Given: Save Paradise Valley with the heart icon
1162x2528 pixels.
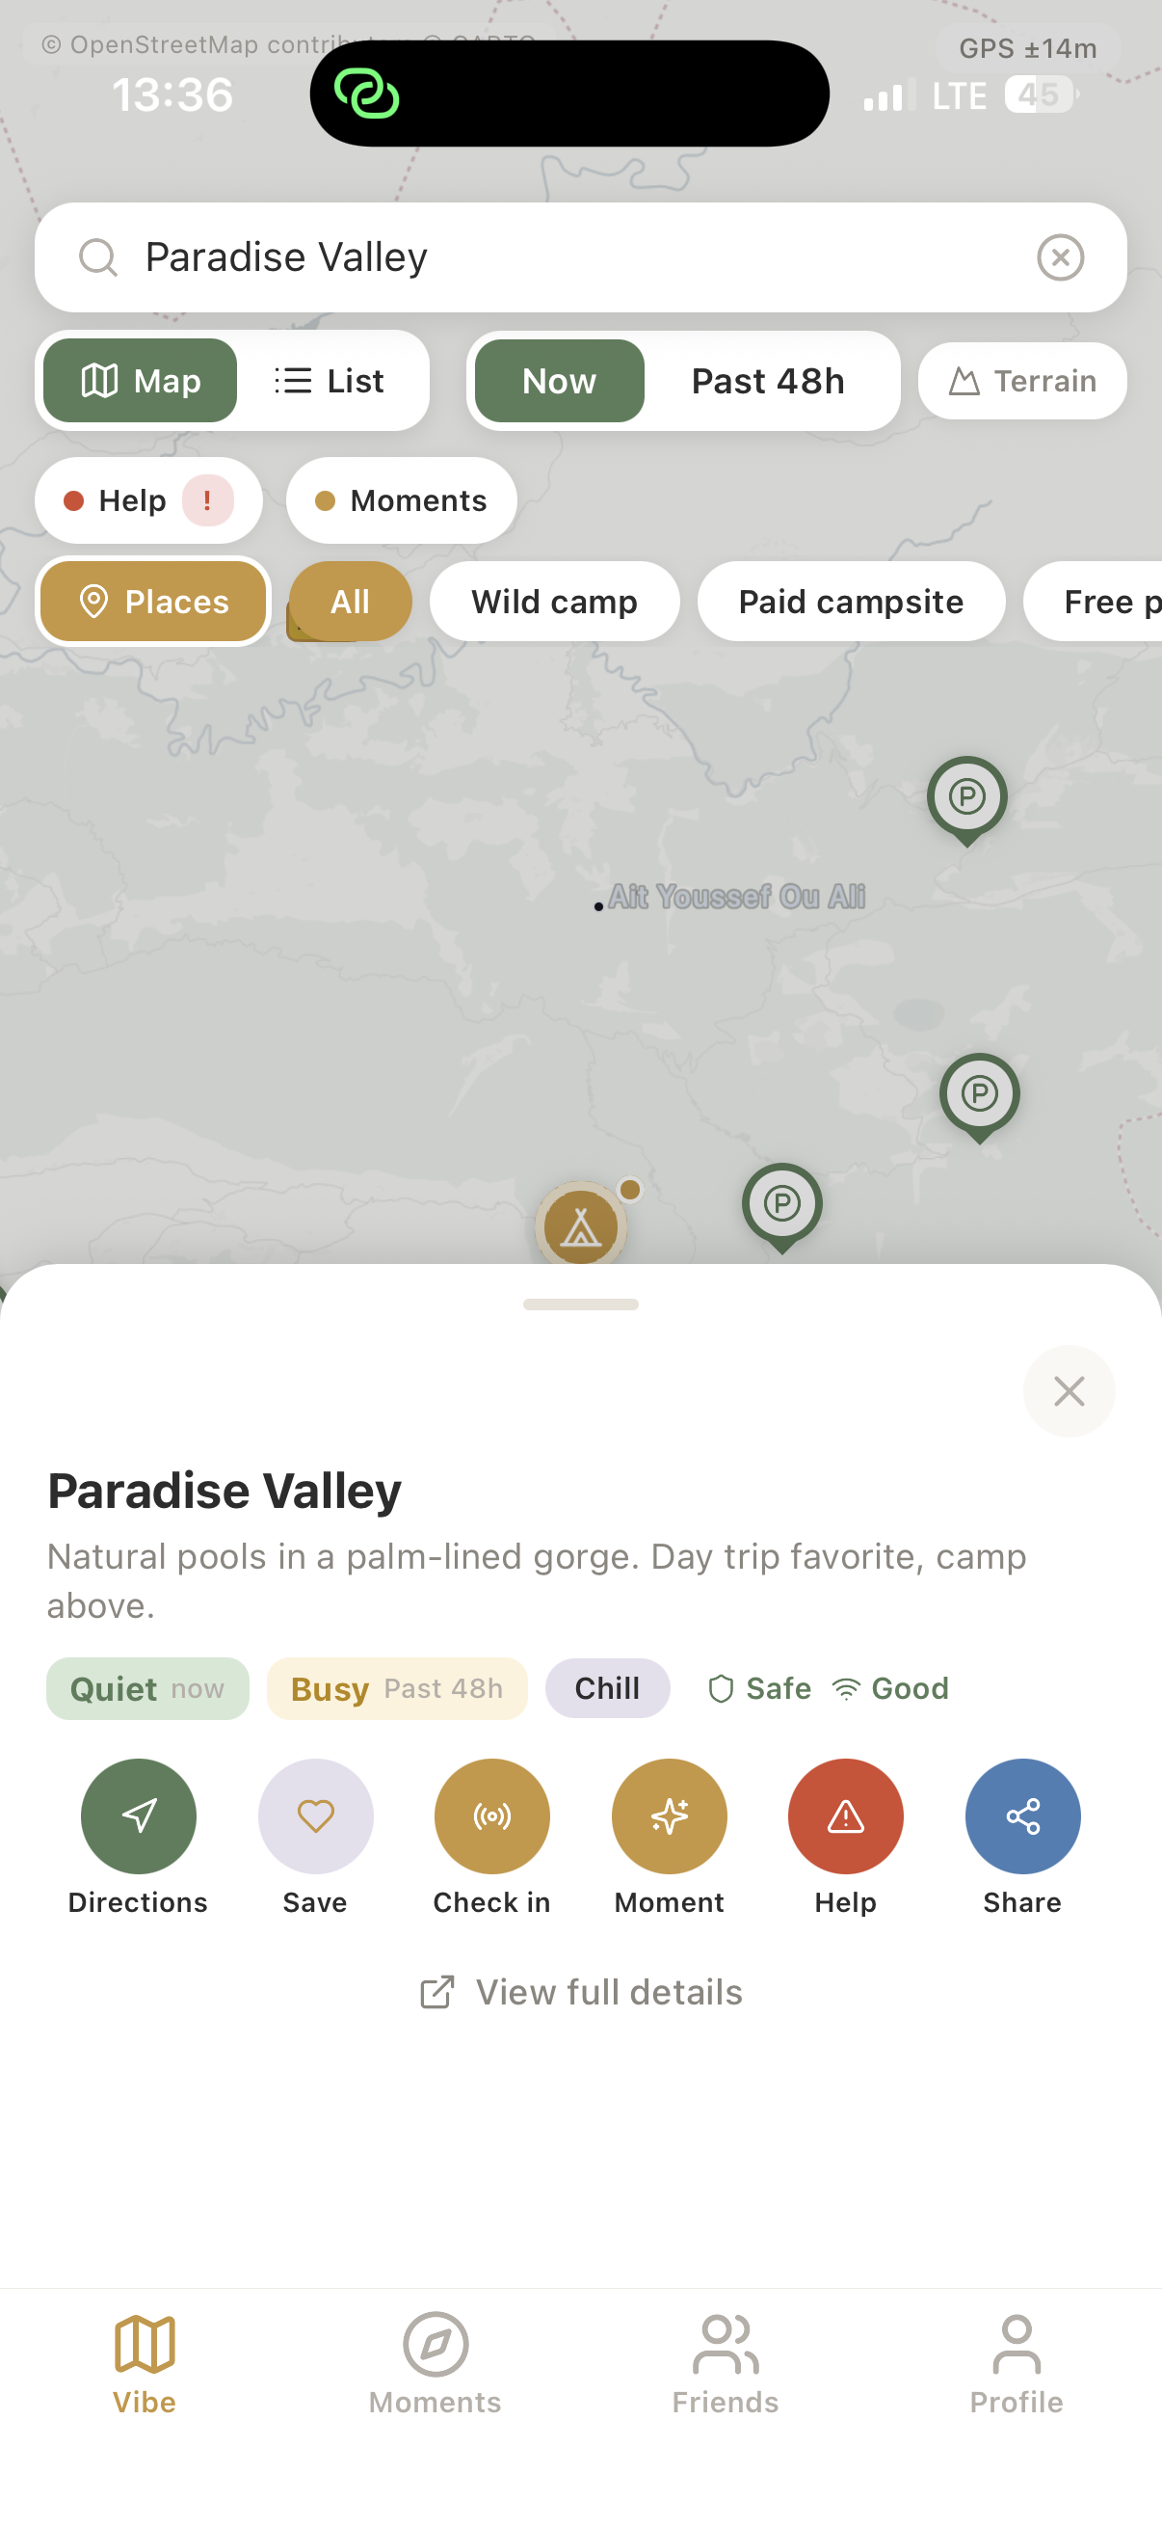Looking at the screenshot, I should tap(315, 1815).
